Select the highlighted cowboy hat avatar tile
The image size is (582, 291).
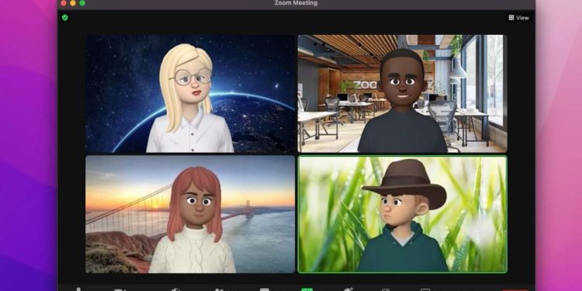[402, 214]
